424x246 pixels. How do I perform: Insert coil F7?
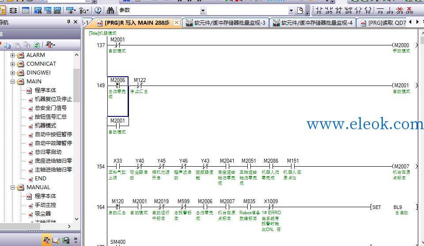pos(358,10)
